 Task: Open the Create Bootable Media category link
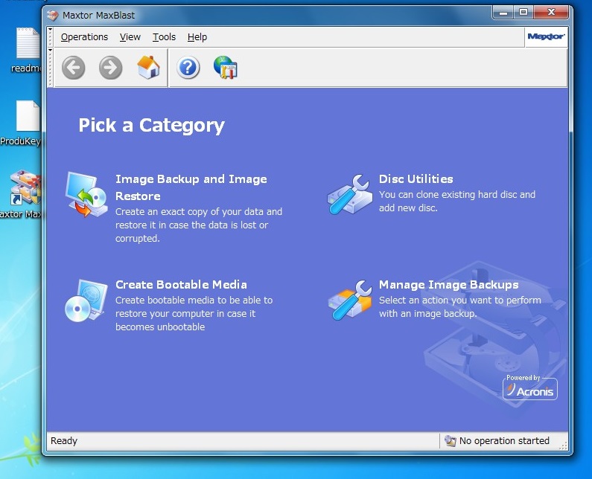[x=181, y=284]
